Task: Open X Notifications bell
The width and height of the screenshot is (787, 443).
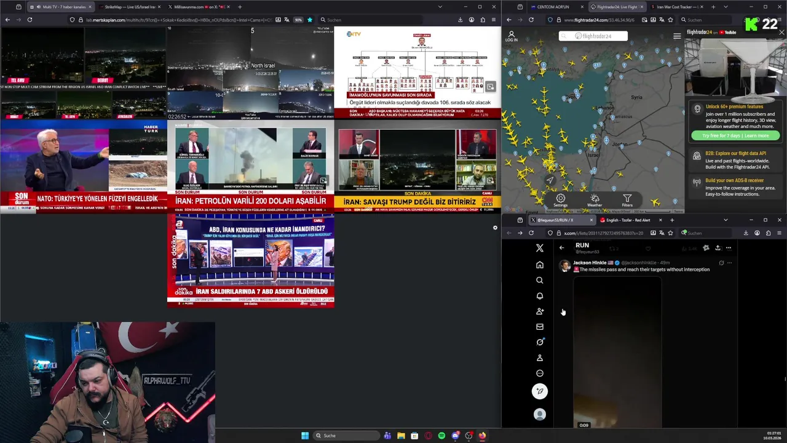Action: (540, 296)
